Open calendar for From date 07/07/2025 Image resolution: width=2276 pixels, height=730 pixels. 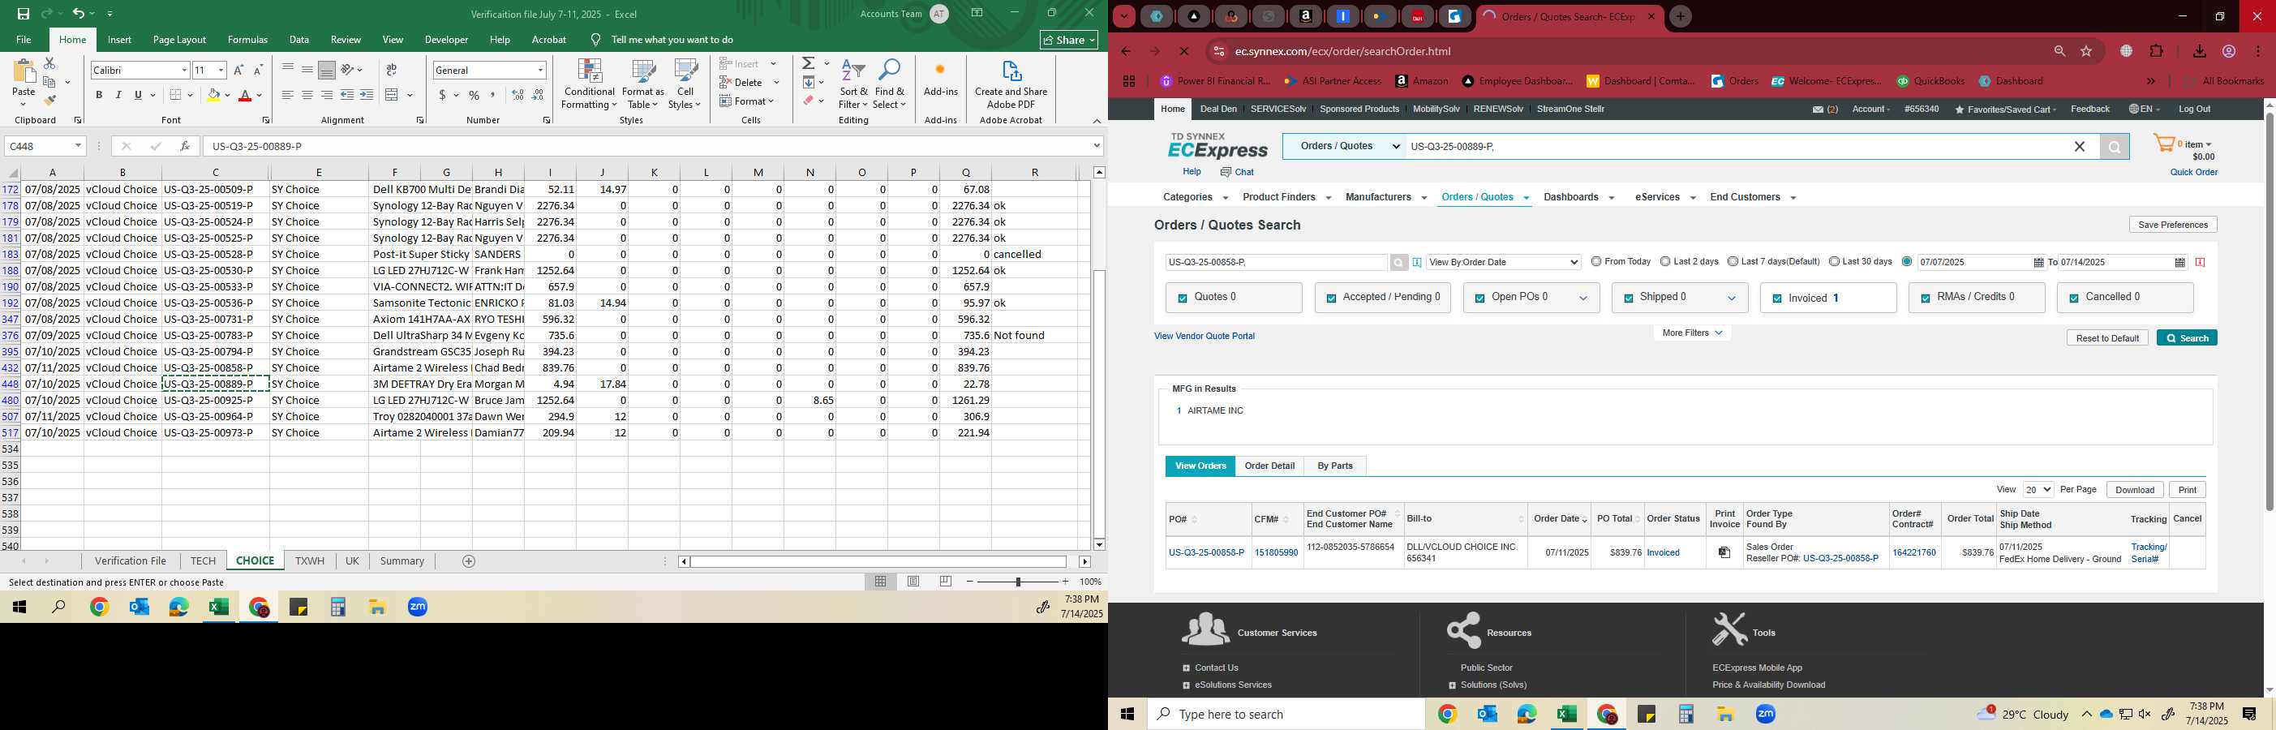(x=2038, y=263)
